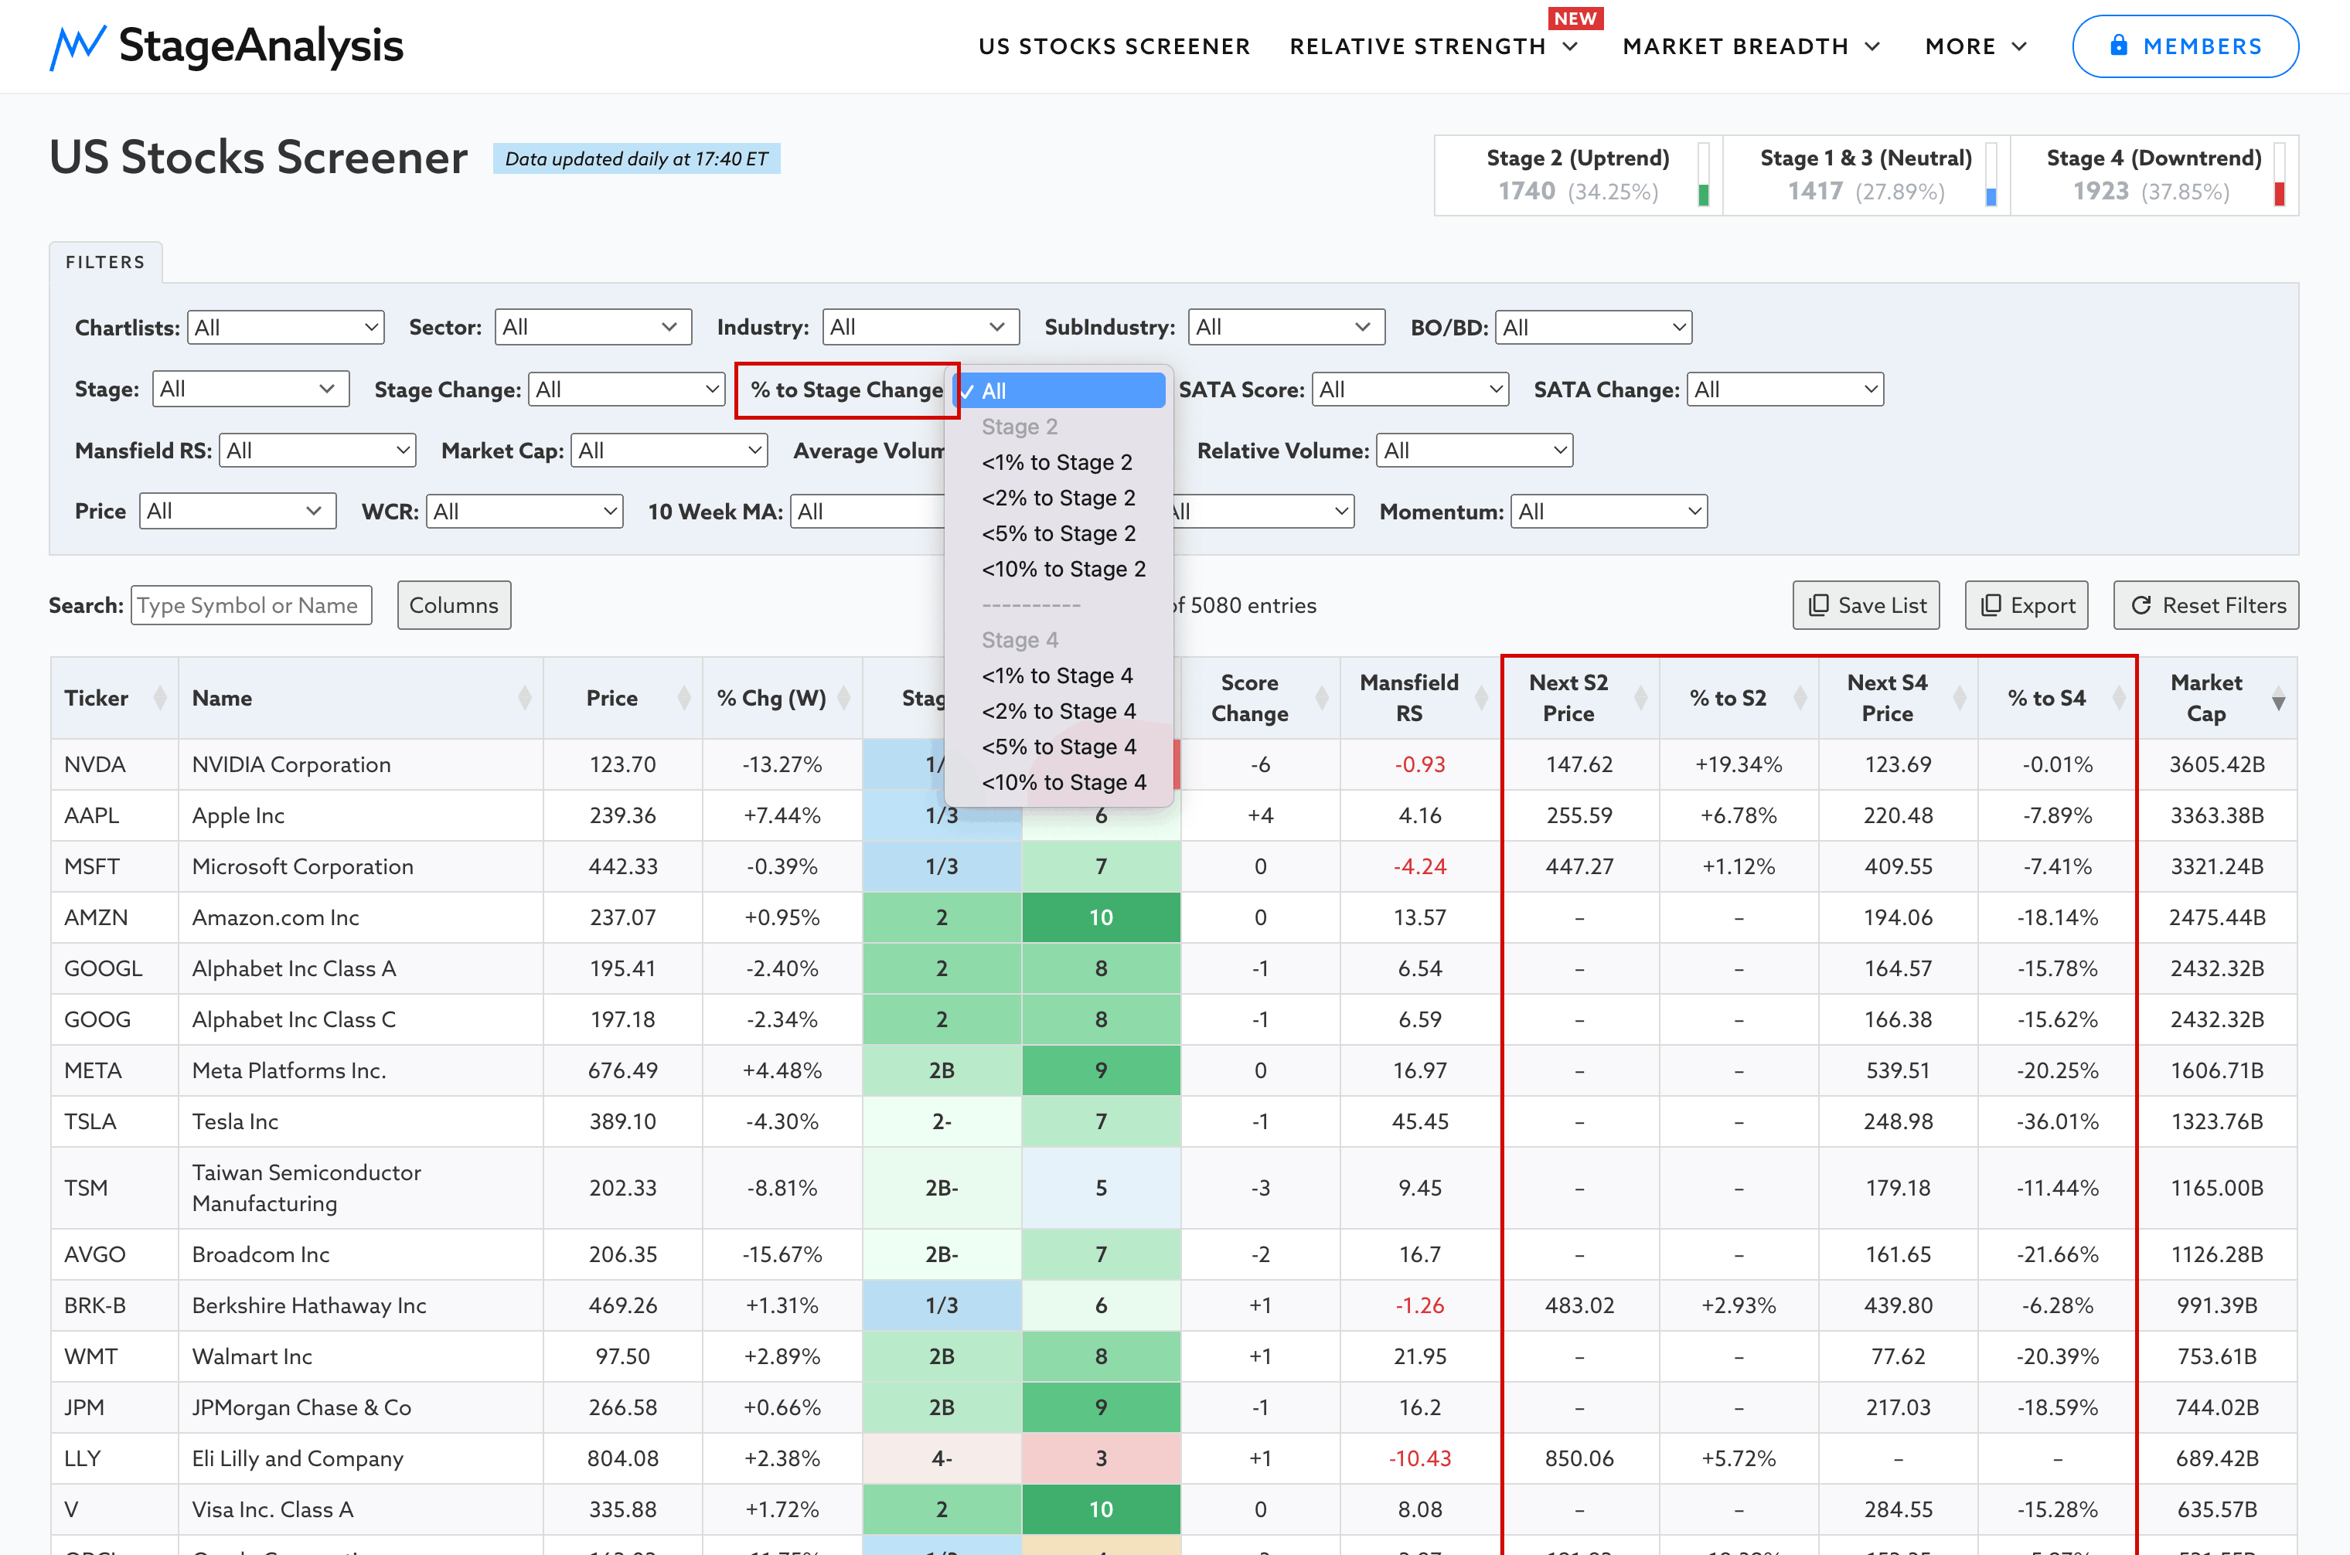
Task: Choose <5% to Stage 4 option
Action: (x=1060, y=747)
